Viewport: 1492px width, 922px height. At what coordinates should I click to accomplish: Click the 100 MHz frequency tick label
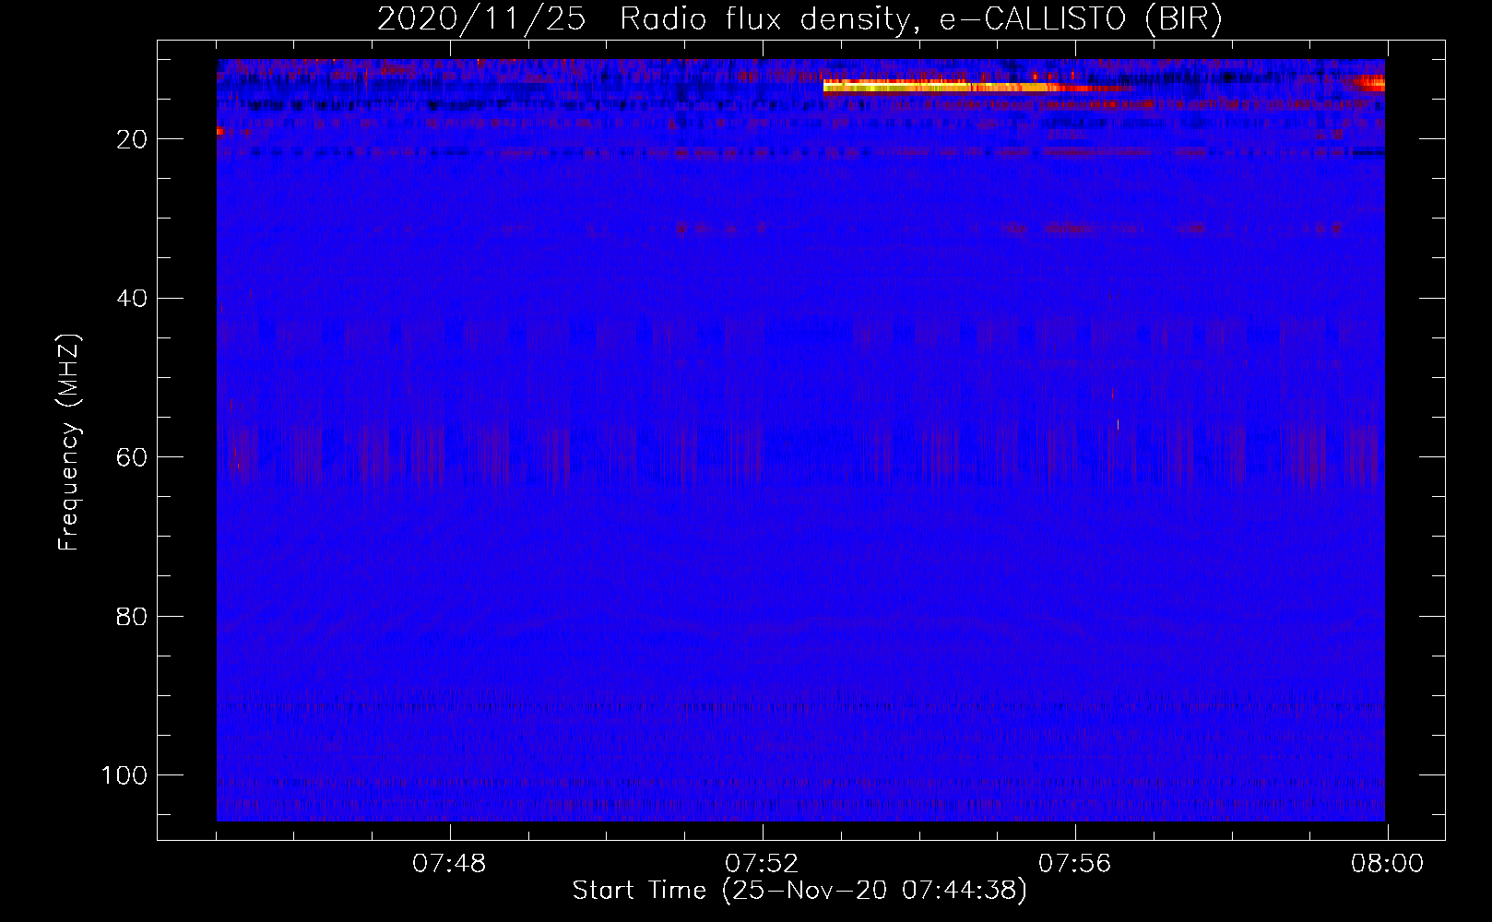(124, 775)
